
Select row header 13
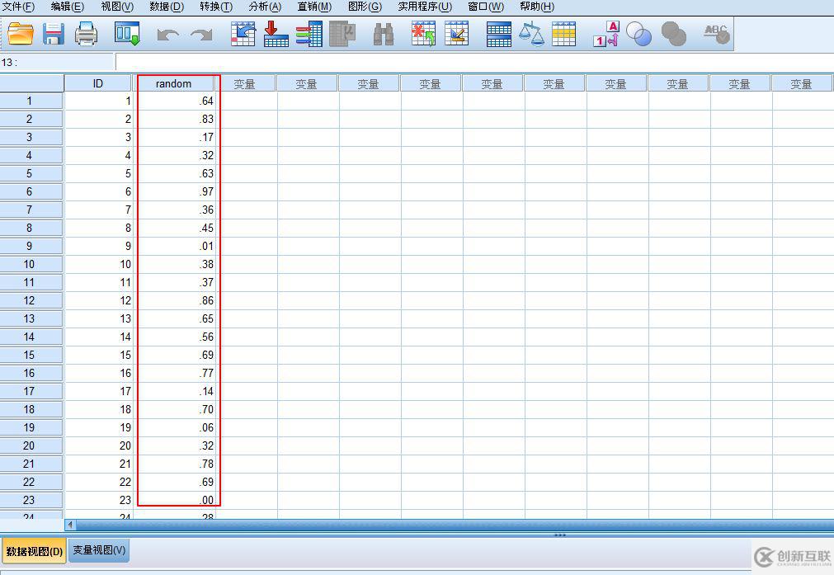pyautogui.click(x=31, y=318)
